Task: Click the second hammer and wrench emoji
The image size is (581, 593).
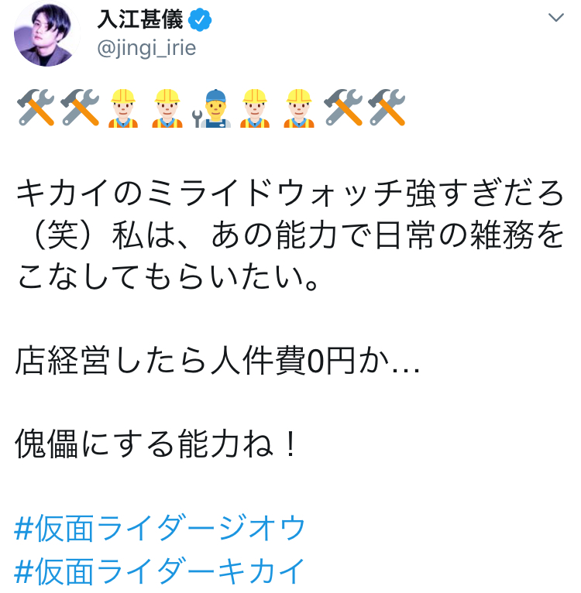Action: click(80, 108)
